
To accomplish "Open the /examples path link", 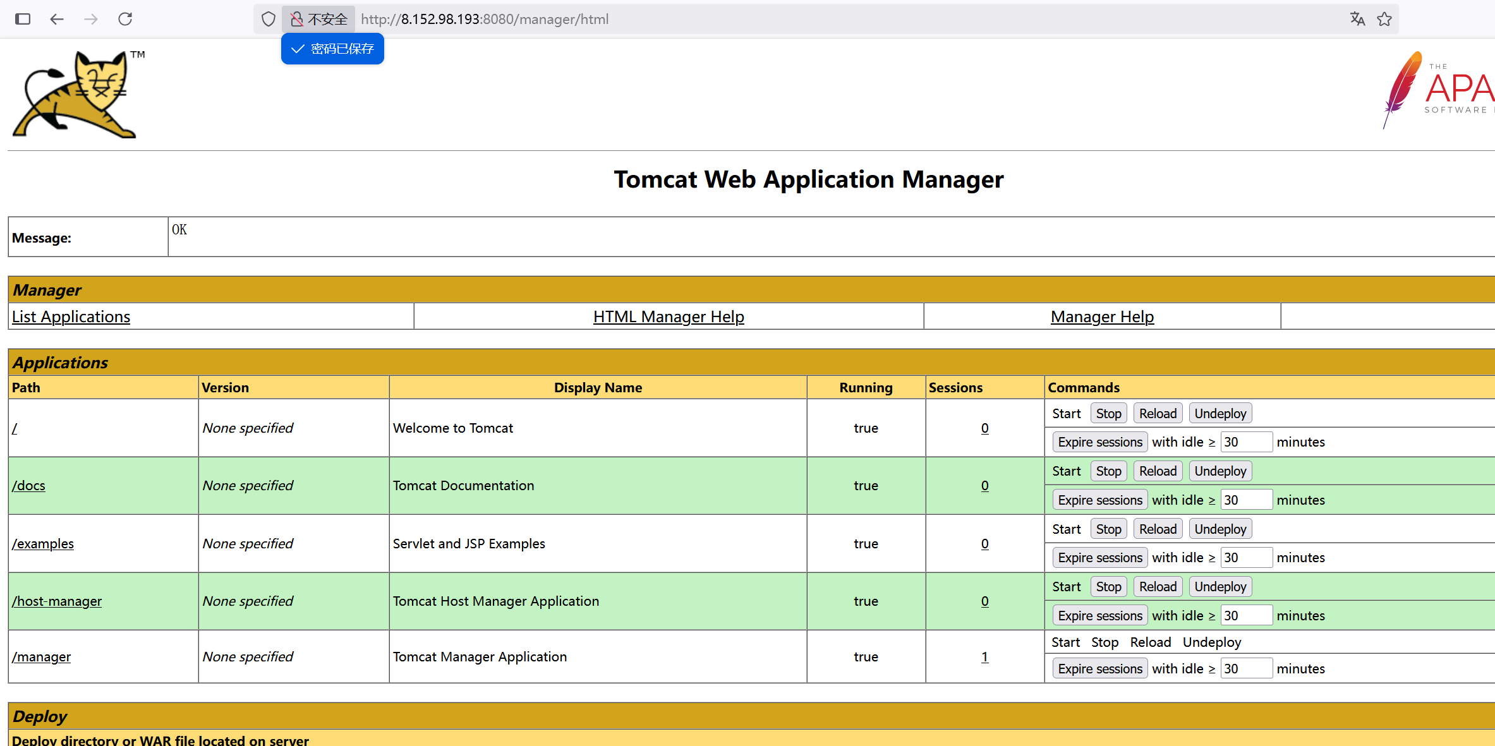I will (x=43, y=544).
